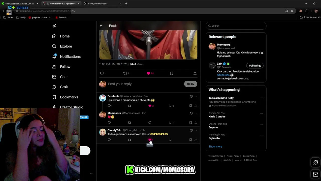Viewport: 321px width, 181px height.
Task: Share the main post
Action: 195,73
